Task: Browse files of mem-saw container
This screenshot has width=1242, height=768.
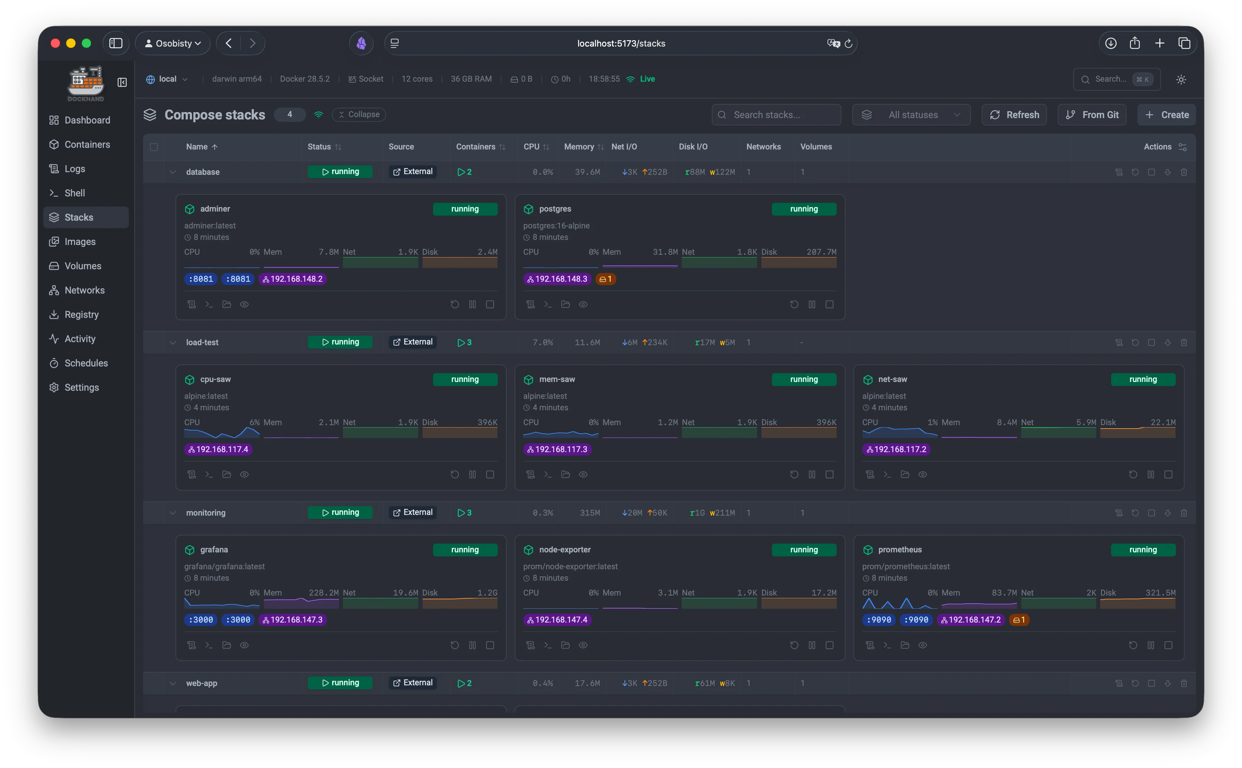Action: coord(565,474)
